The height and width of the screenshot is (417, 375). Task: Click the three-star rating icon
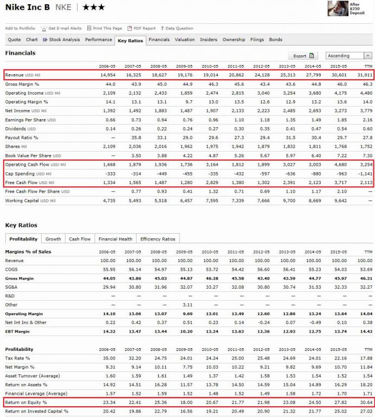[94, 7]
